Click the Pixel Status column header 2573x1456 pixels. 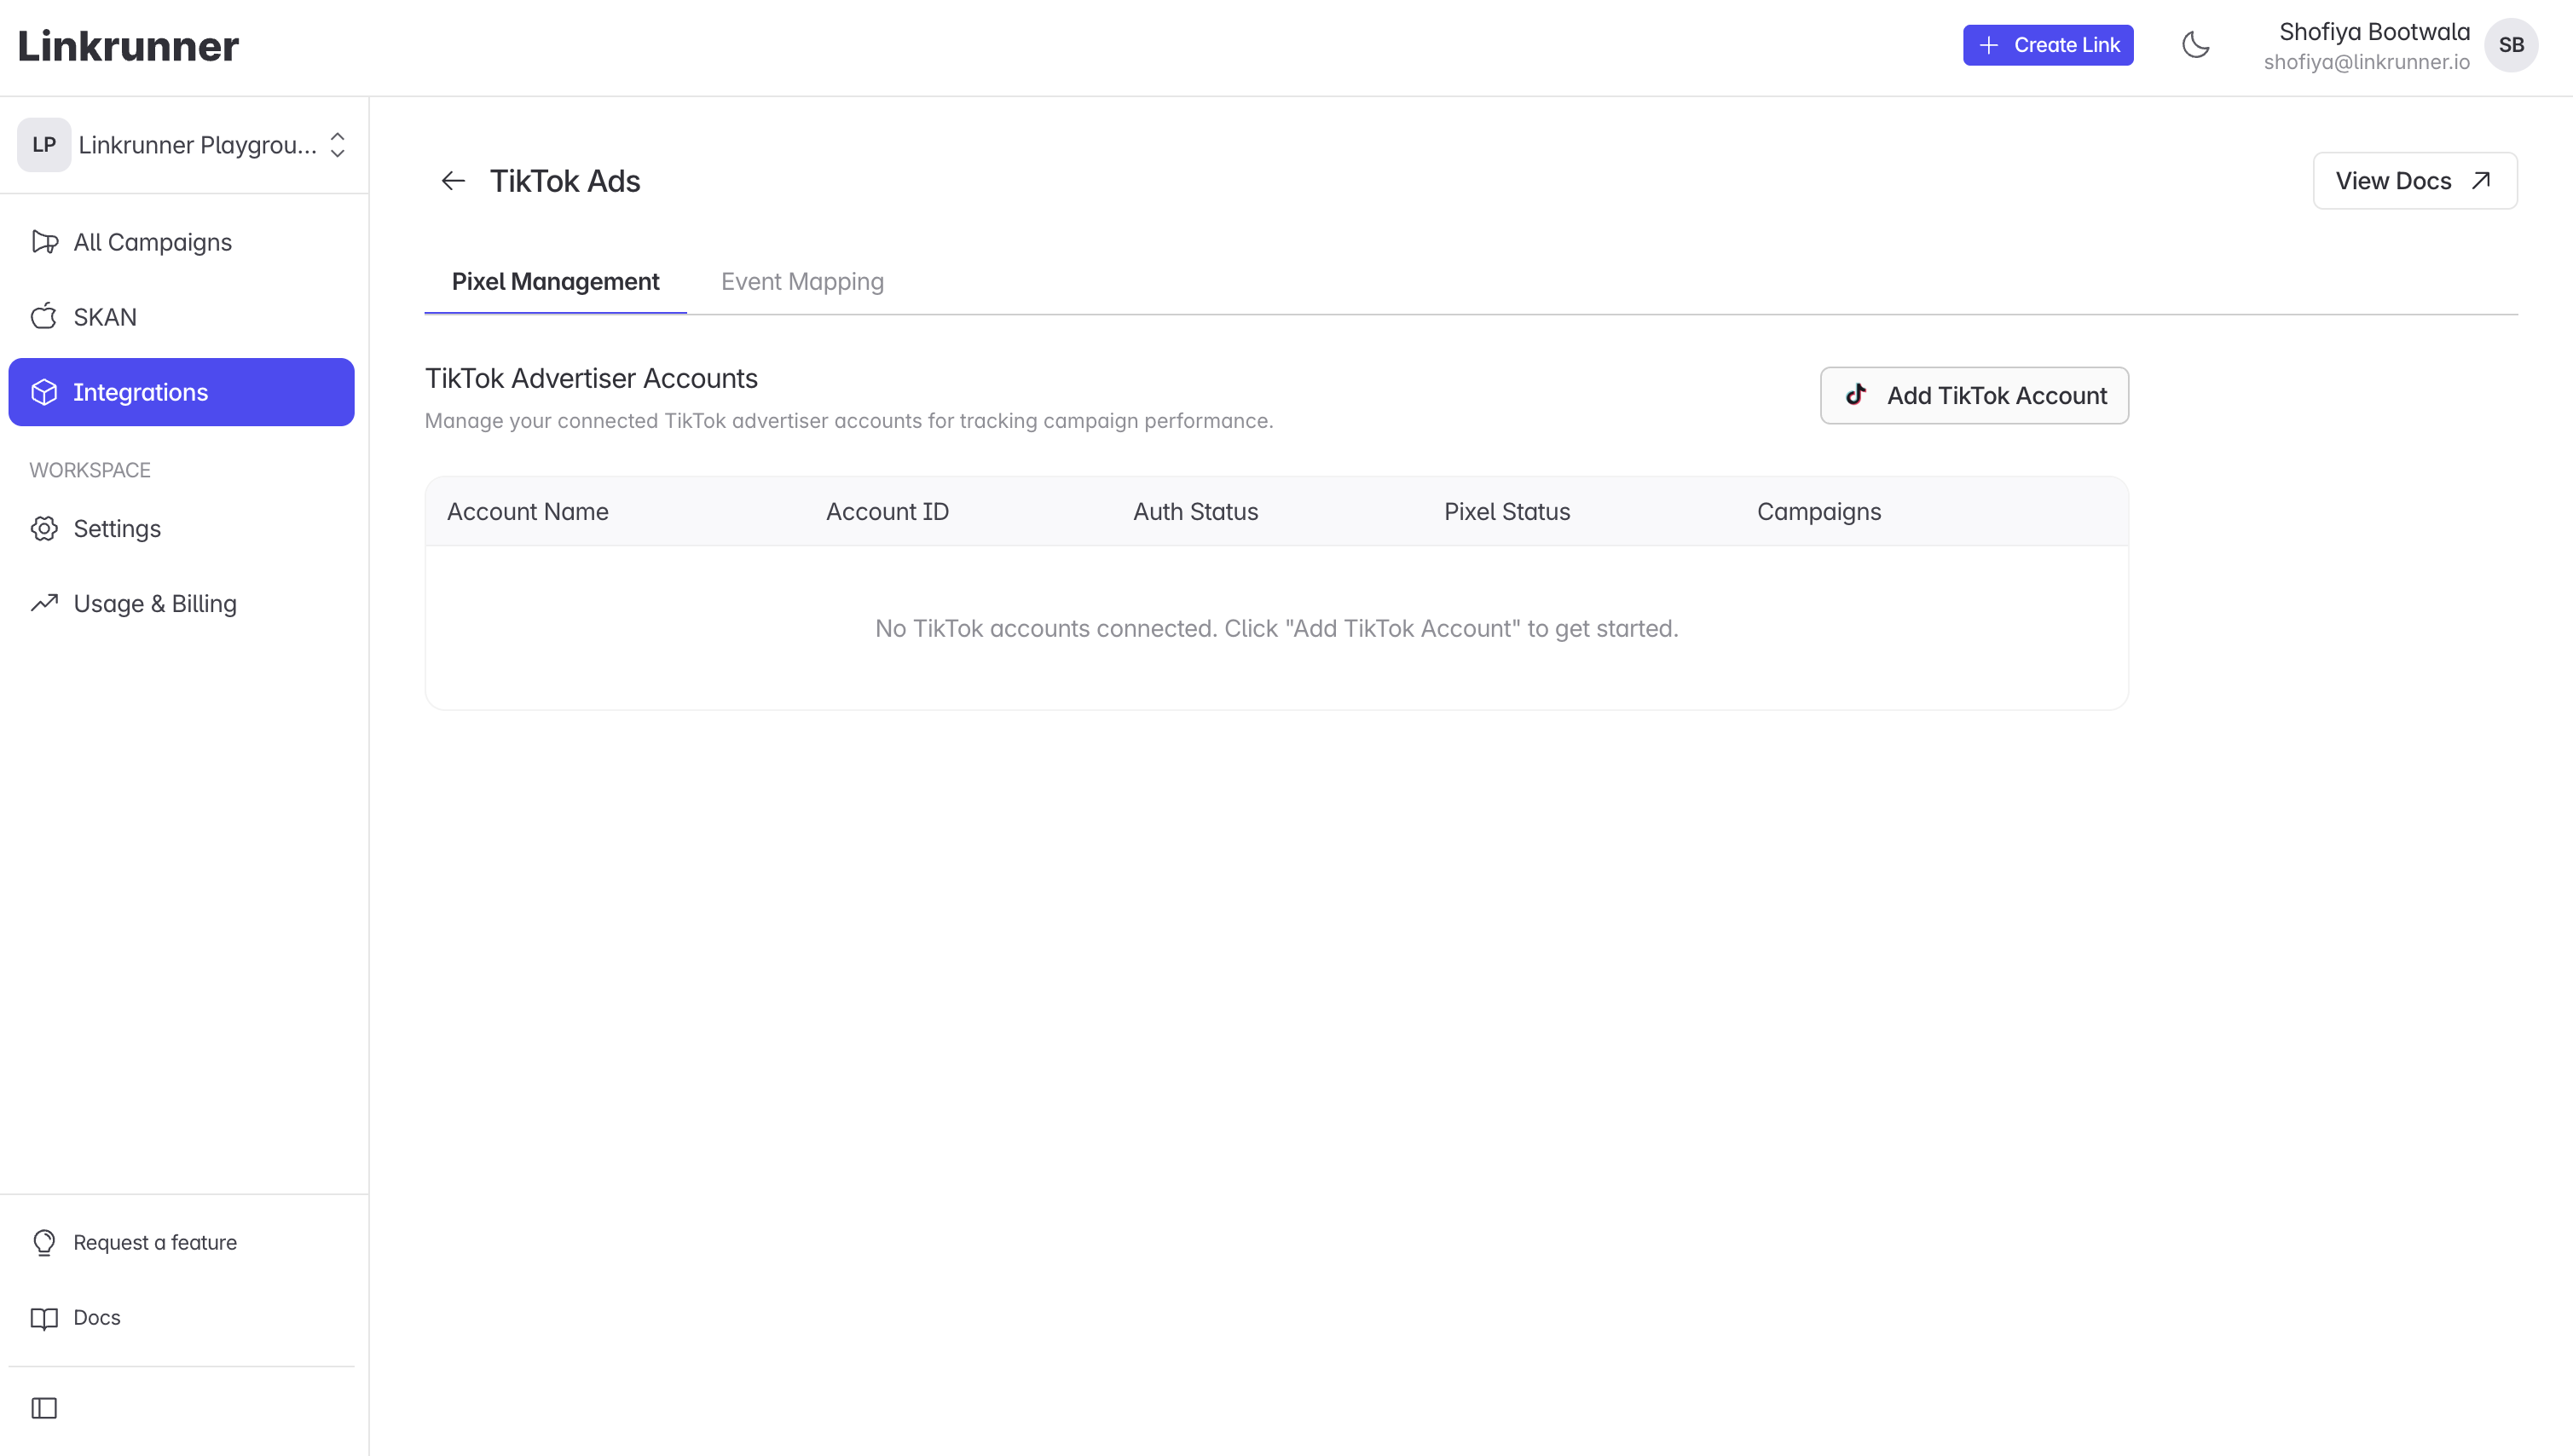point(1507,512)
